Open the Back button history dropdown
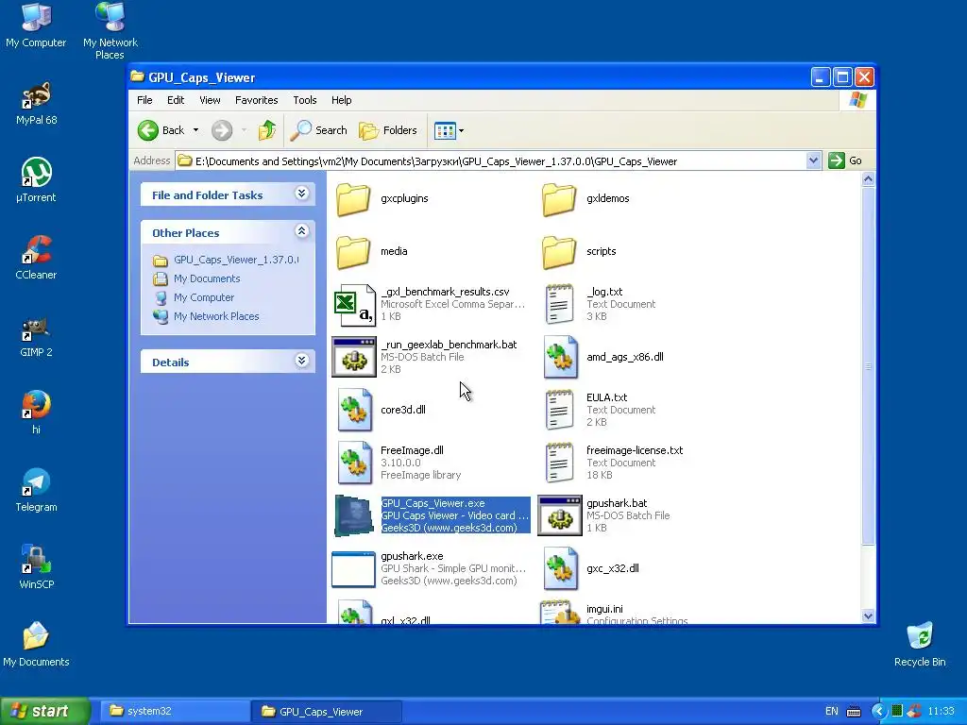 click(195, 130)
